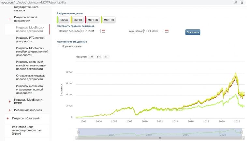Click right scroll arrow of chart navigator
Image resolution: width=247 pixels, height=141 pixels.
(x=243, y=138)
